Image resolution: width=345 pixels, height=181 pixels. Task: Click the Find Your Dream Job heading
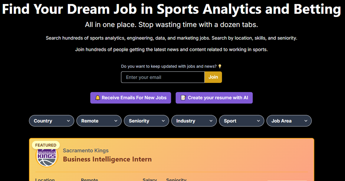tap(171, 9)
